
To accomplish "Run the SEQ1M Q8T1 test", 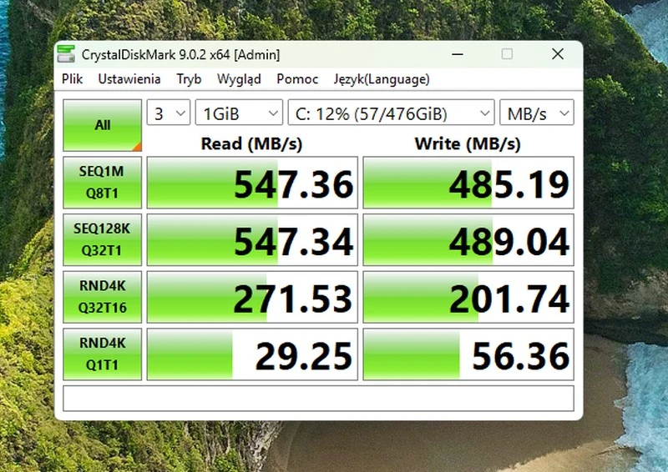I will [102, 182].
